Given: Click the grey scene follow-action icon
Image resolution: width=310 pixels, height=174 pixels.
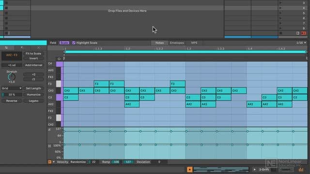Looking at the screenshot, I should [x=297, y=33].
